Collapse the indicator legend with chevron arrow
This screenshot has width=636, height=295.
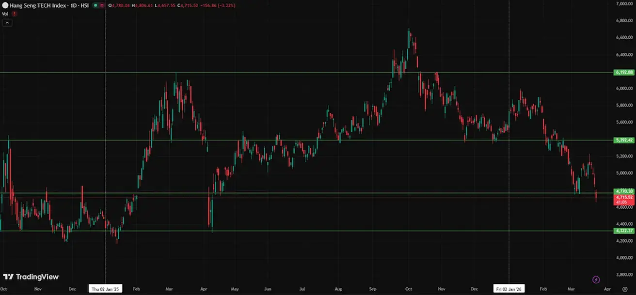pos(7,22)
